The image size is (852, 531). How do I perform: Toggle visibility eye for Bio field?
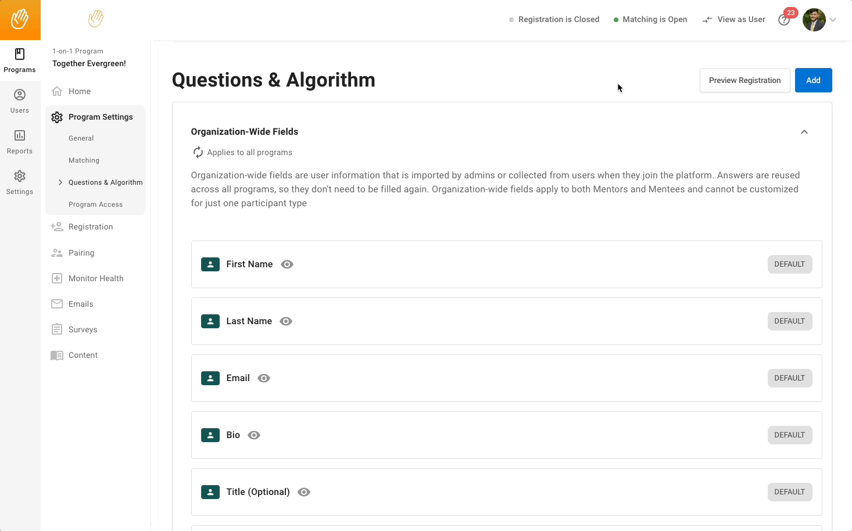tap(254, 435)
